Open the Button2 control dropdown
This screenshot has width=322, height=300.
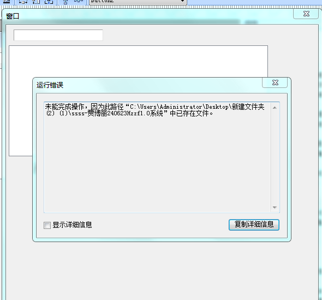182,1
